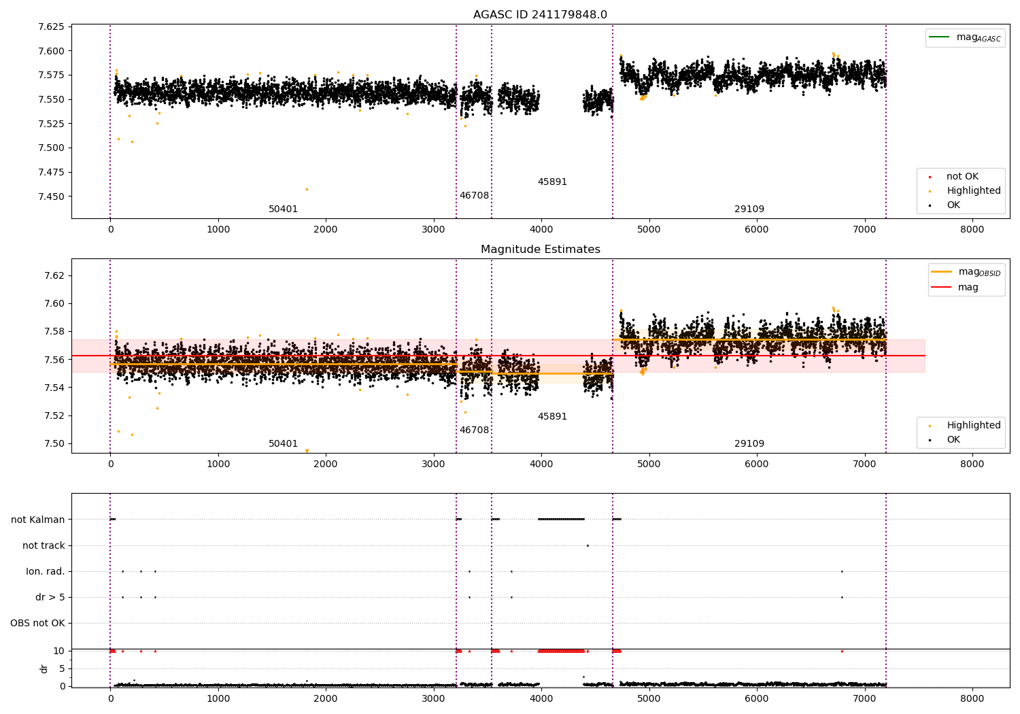
Task: Click the 'not track' y-axis label
Action: click(44, 546)
